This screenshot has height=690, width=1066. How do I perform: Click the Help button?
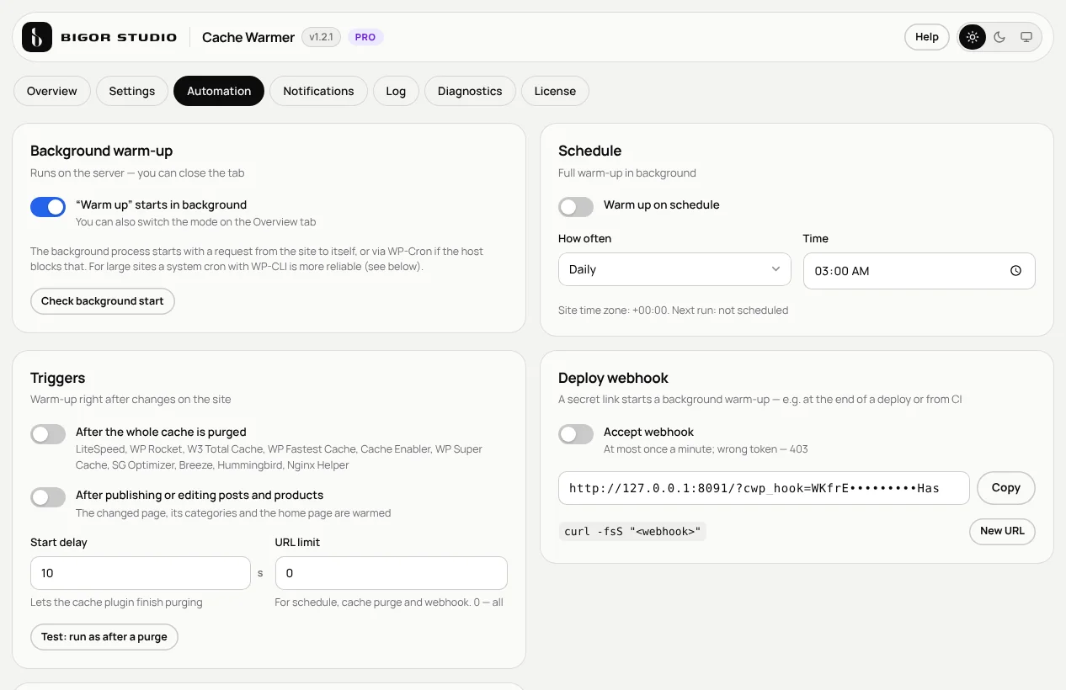[927, 37]
